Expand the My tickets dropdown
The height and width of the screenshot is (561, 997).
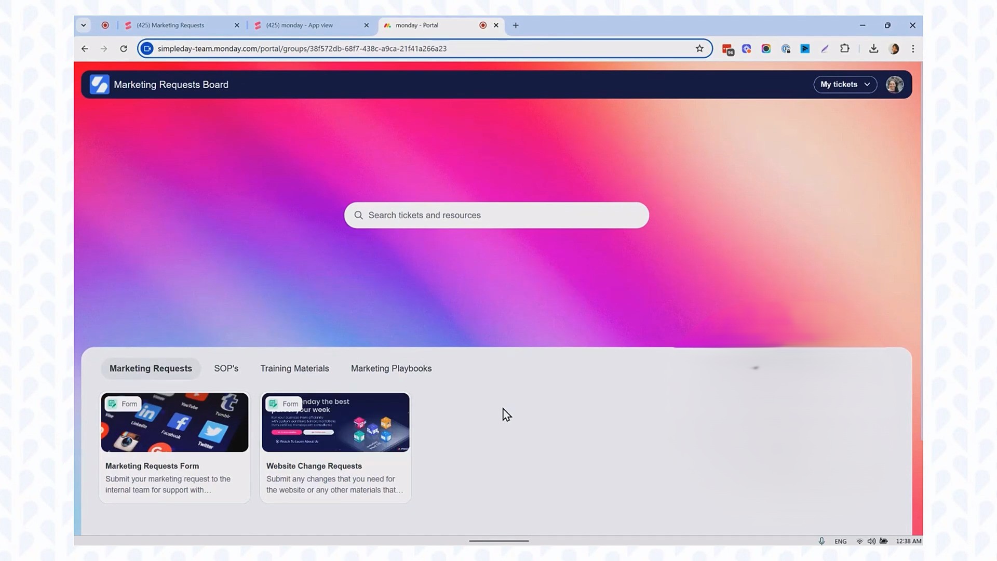click(x=845, y=85)
